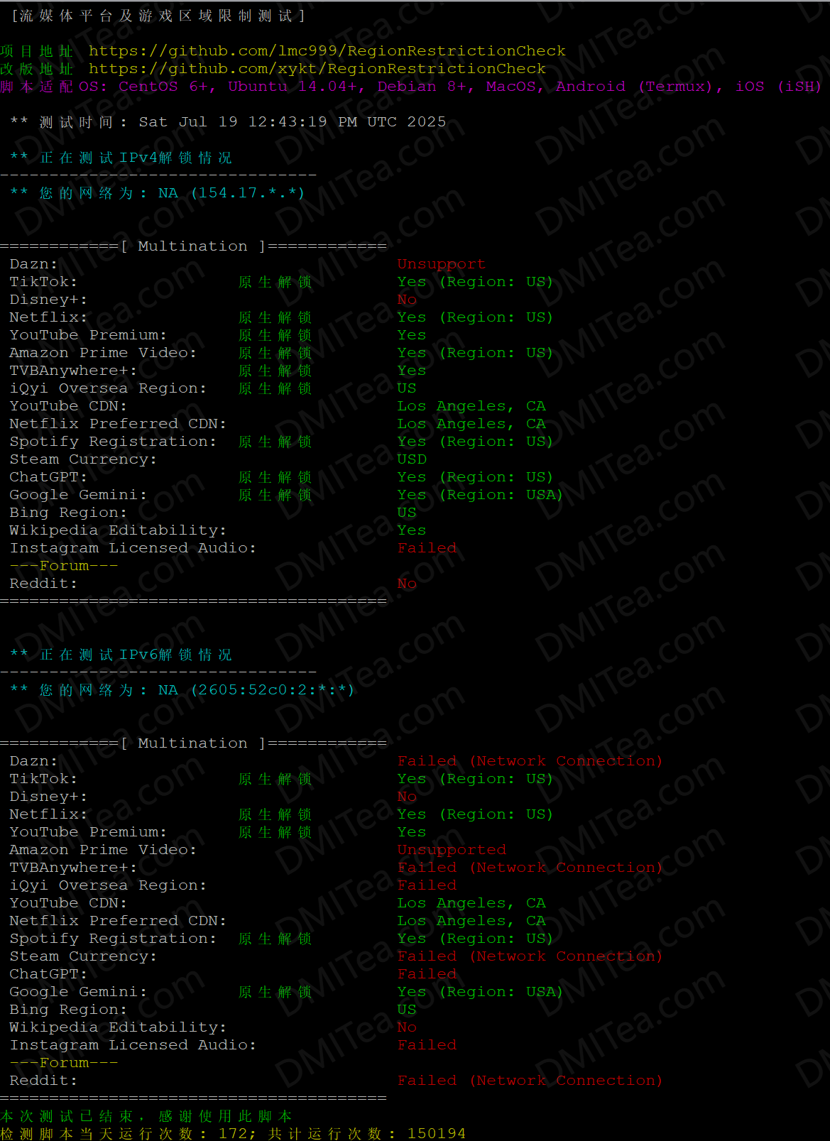Image resolution: width=830 pixels, height=1141 pixels.
Task: Click the IPv4 Wikipedia Editability result 'Yes'
Action: click(x=412, y=530)
